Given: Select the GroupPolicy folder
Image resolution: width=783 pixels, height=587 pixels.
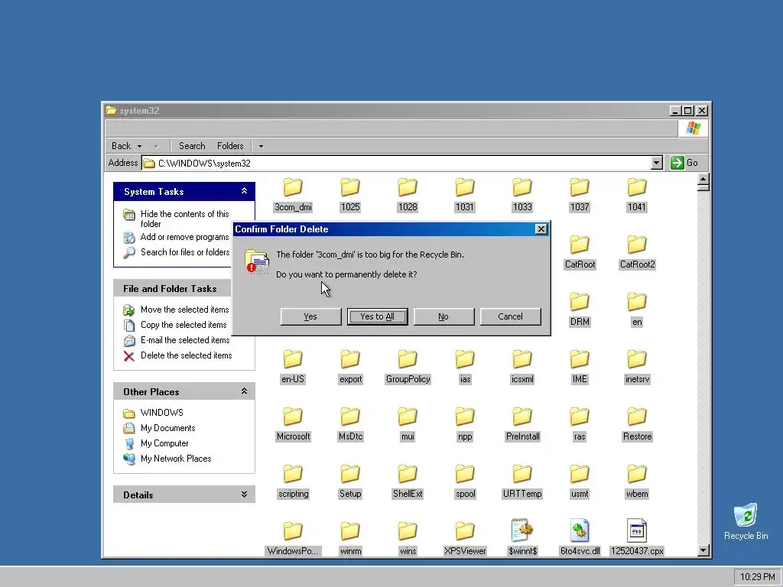Looking at the screenshot, I should click(x=408, y=367).
